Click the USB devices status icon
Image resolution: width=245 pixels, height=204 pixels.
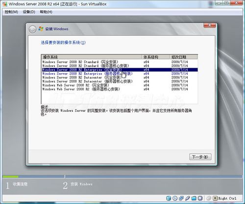(188, 198)
